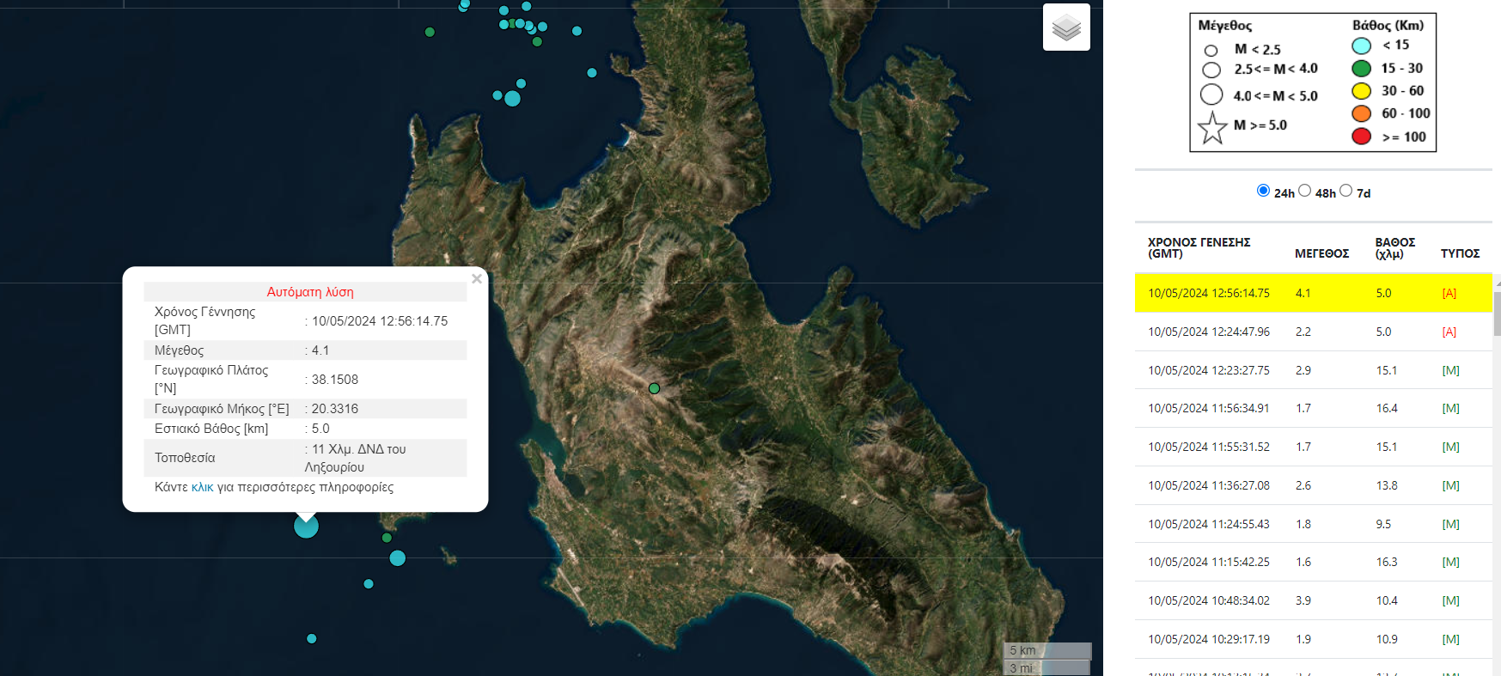Click the cyan marker at the bottom of the sea
This screenshot has height=676, width=1501.
(312, 638)
